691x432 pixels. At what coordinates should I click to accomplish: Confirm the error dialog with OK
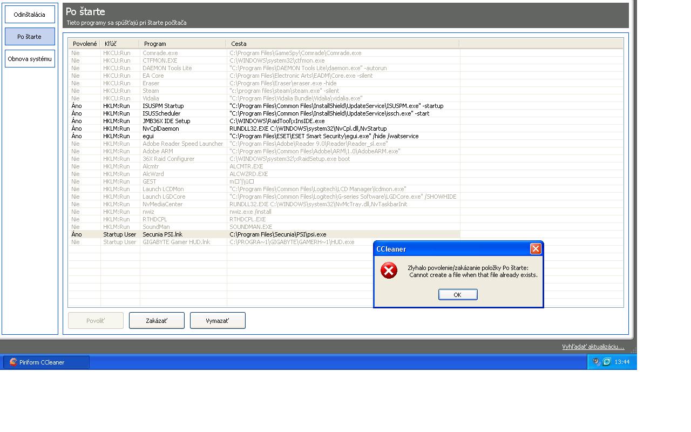(x=458, y=294)
